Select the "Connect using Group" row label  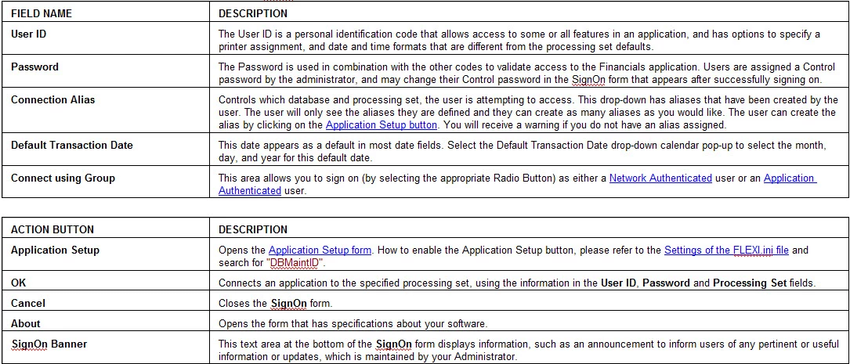[x=63, y=178]
